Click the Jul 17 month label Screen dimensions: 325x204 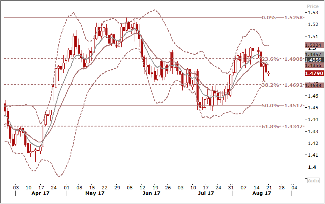pyautogui.click(x=206, y=193)
